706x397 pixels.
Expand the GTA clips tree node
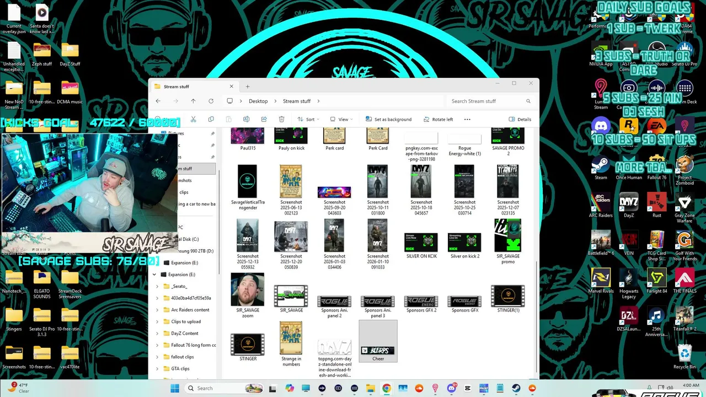pos(157,368)
